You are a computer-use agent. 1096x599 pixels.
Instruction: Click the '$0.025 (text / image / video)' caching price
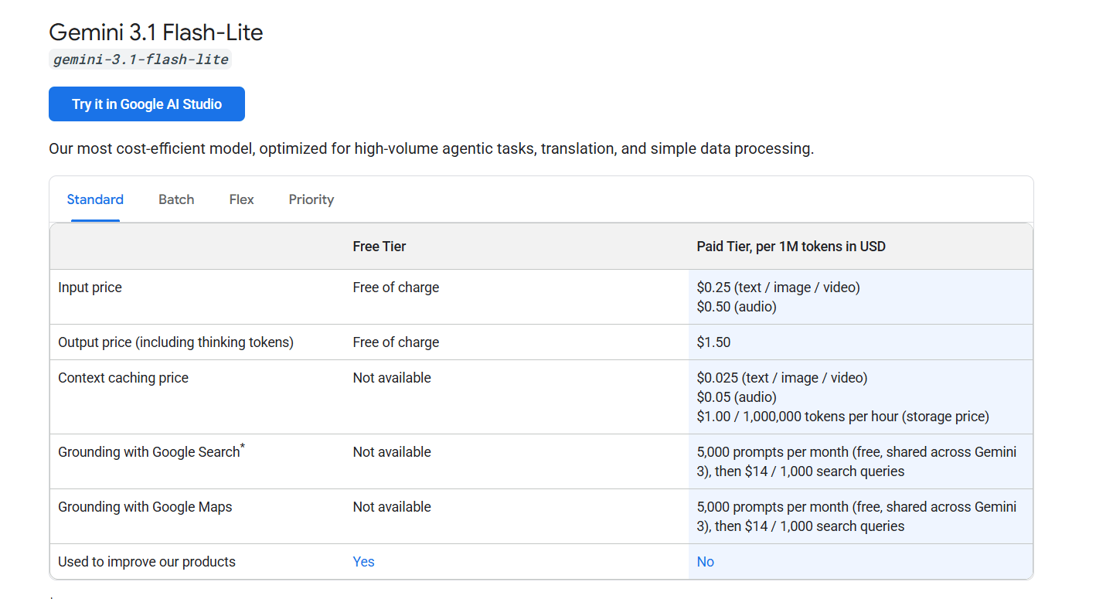782,378
